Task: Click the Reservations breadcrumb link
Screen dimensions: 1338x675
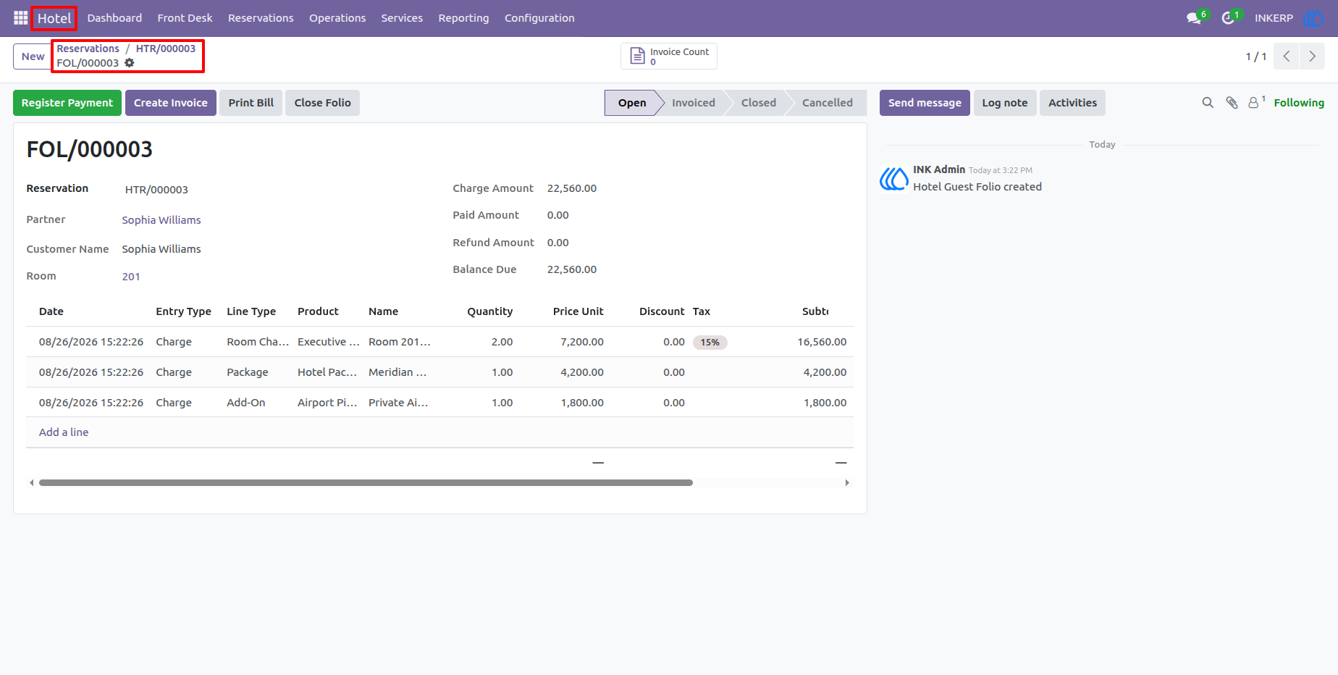Action: click(x=88, y=49)
